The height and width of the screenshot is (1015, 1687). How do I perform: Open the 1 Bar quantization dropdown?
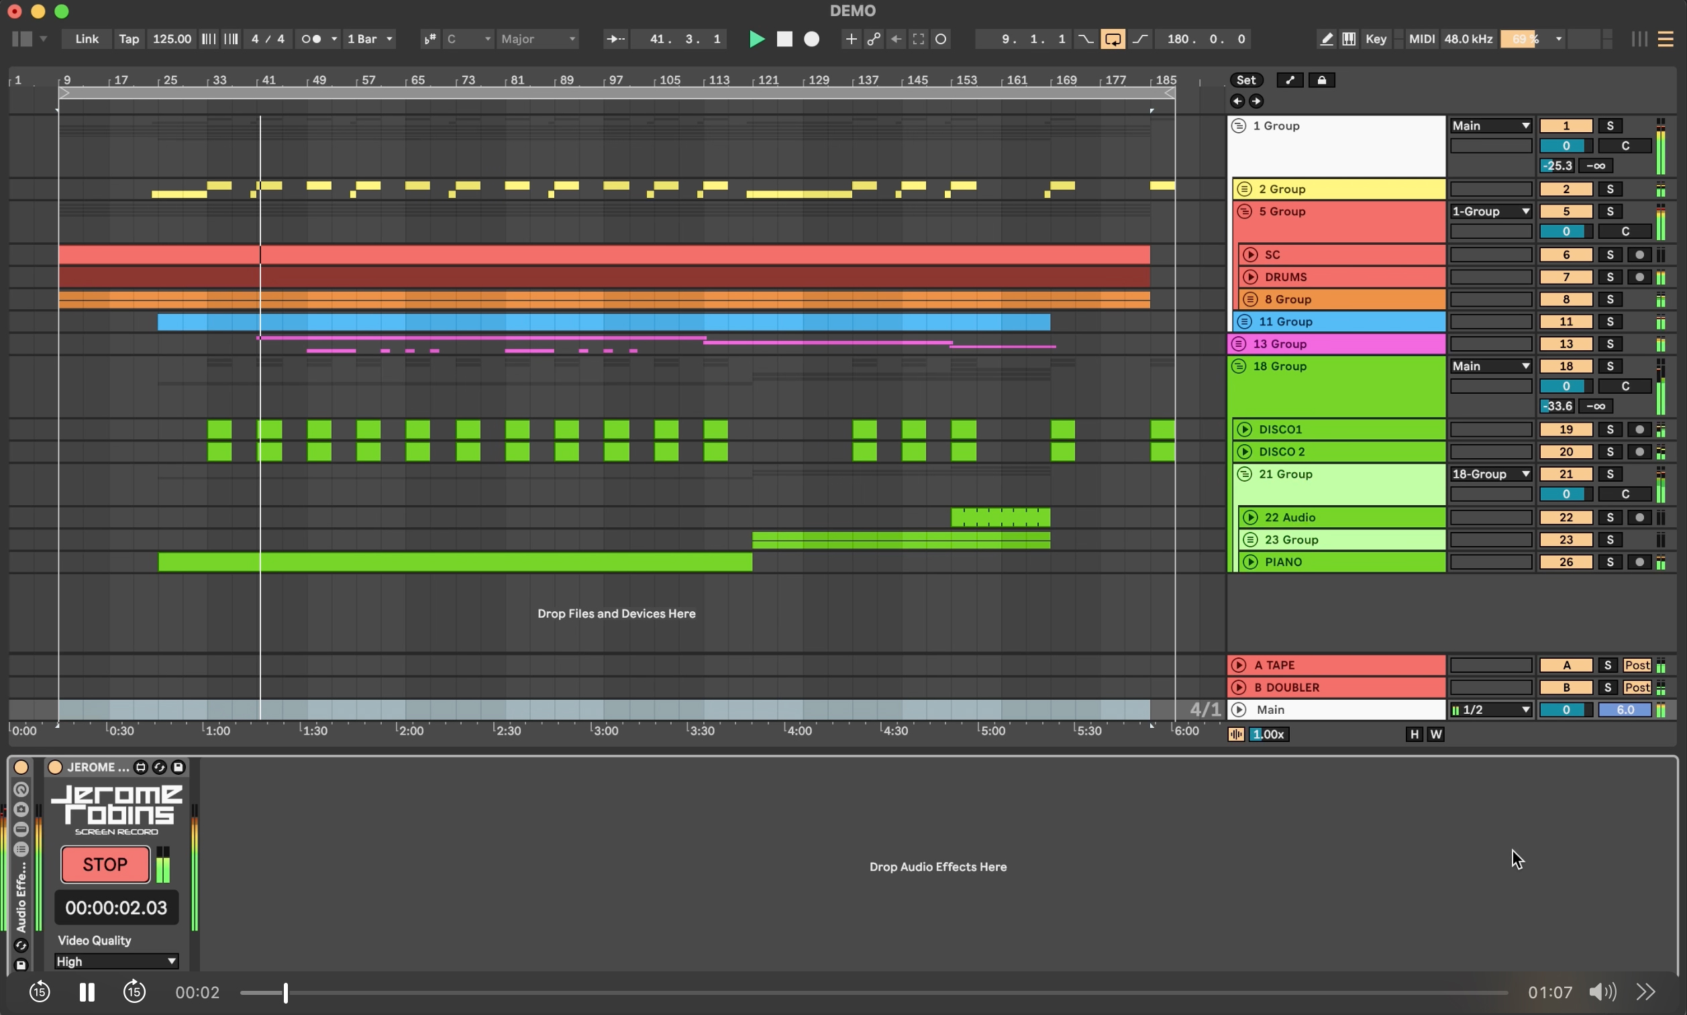[x=370, y=39]
